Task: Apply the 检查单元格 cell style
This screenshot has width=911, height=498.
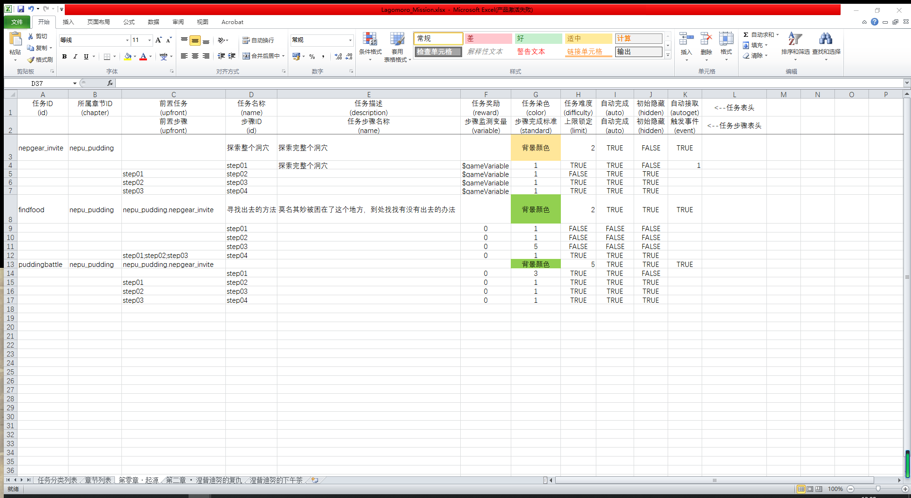Action: tap(438, 52)
